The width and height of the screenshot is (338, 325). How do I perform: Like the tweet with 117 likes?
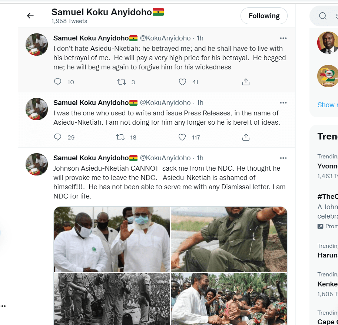182,137
